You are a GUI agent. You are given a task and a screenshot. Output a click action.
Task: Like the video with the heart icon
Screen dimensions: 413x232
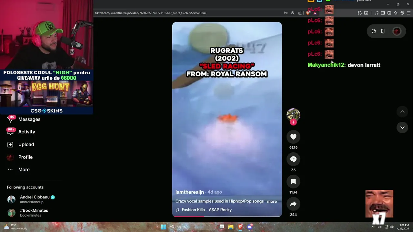[x=293, y=137]
